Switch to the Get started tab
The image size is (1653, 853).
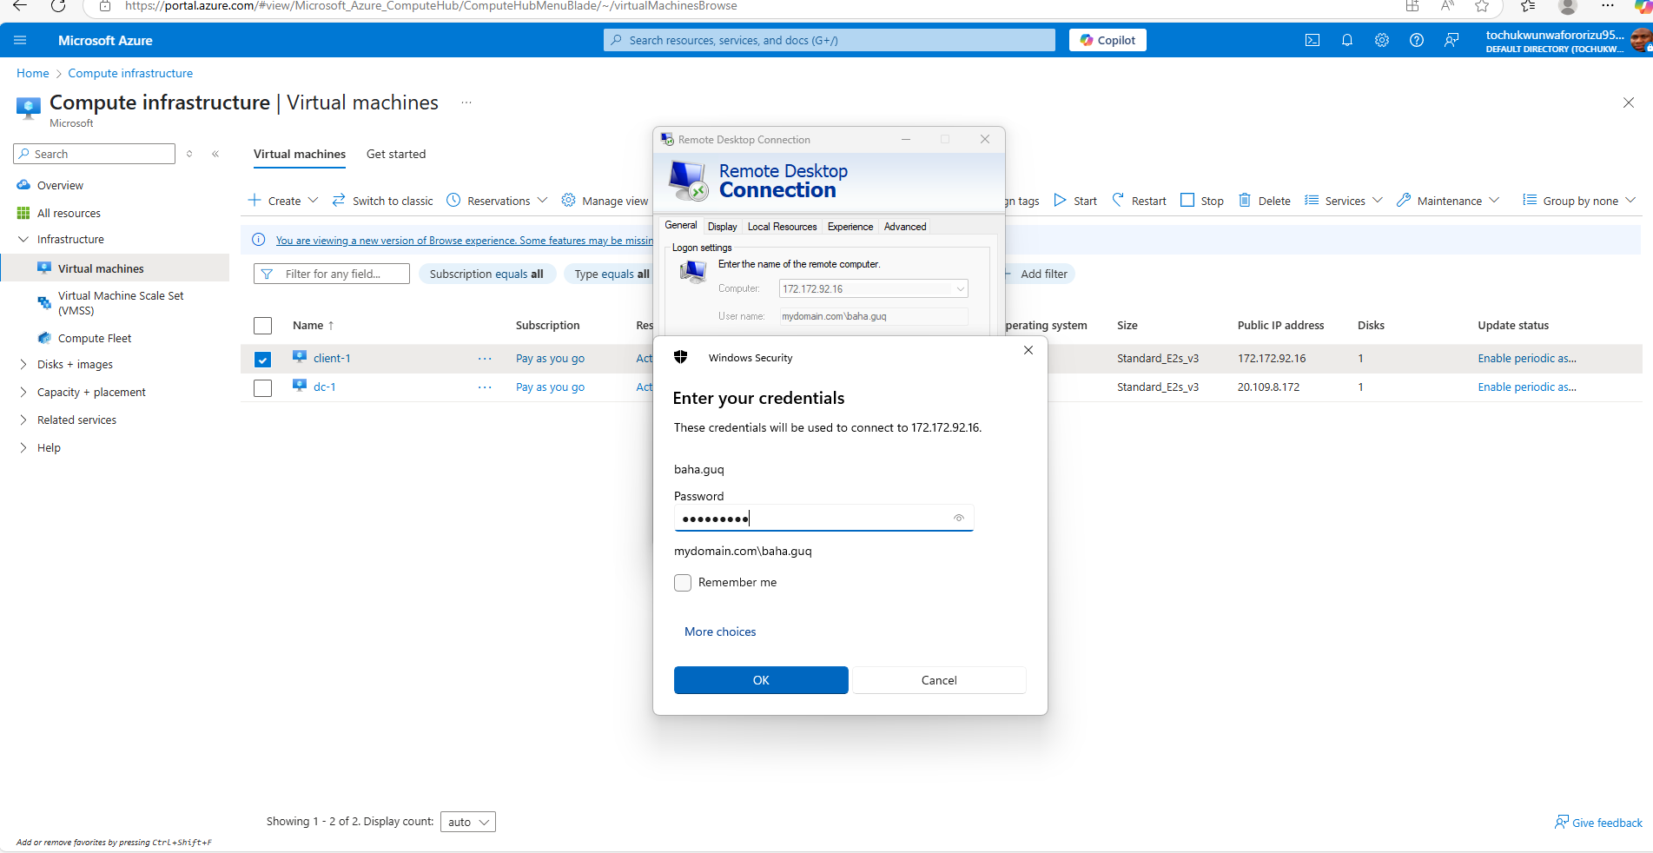[x=396, y=154]
